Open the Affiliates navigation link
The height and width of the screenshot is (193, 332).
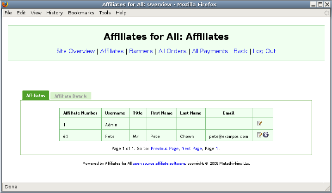point(112,51)
